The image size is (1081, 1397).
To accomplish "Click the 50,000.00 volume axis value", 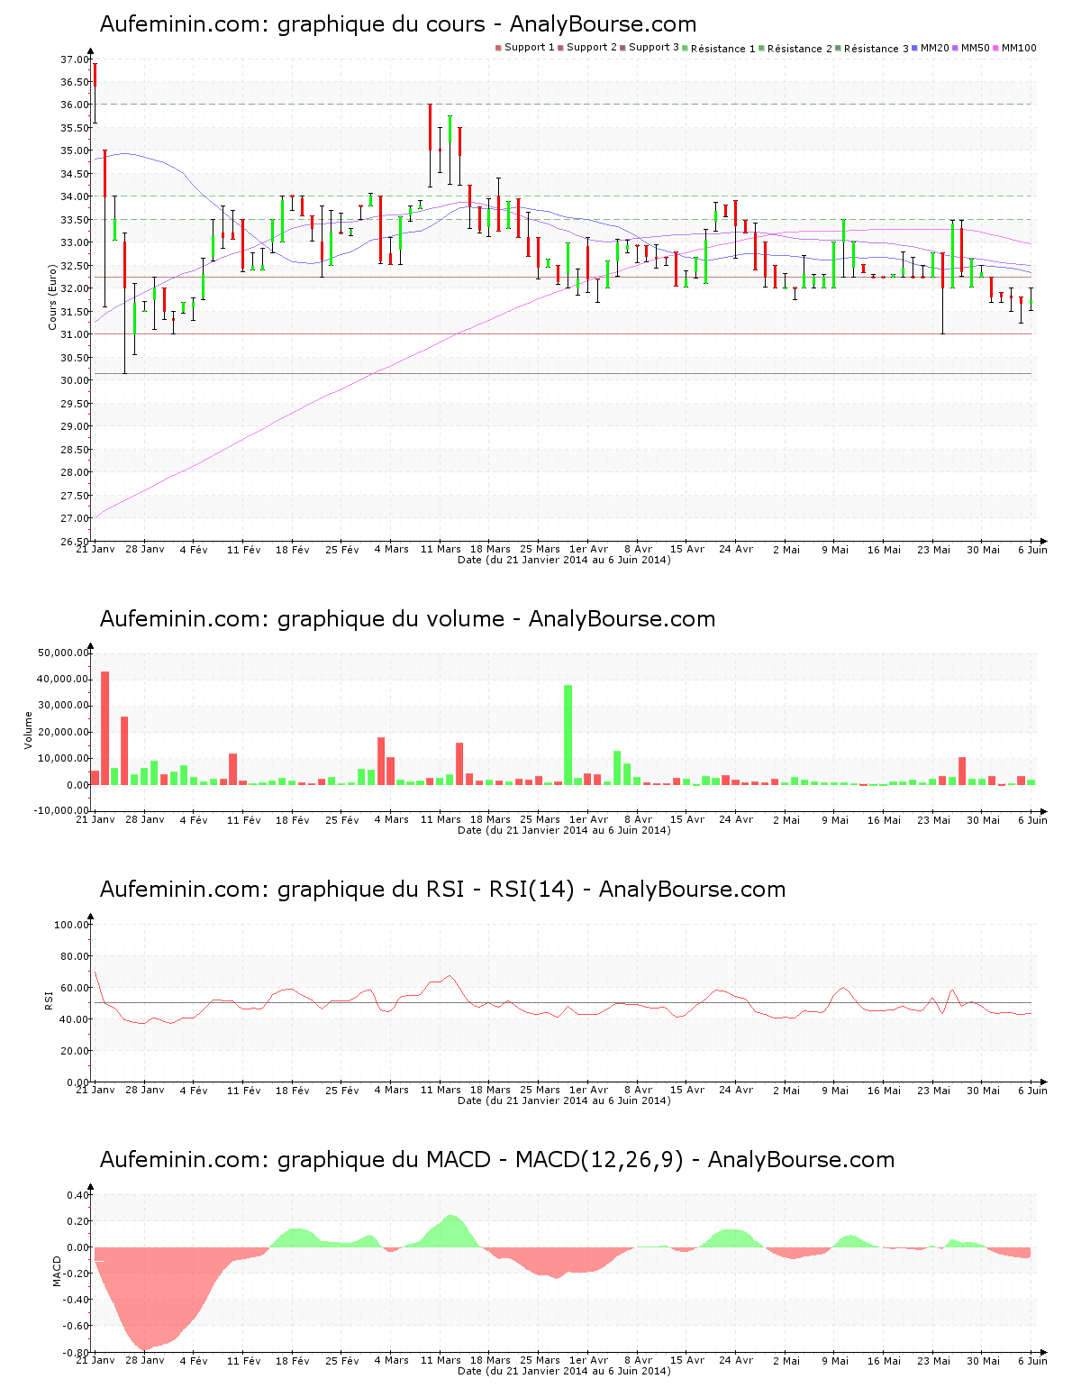I will [x=63, y=653].
